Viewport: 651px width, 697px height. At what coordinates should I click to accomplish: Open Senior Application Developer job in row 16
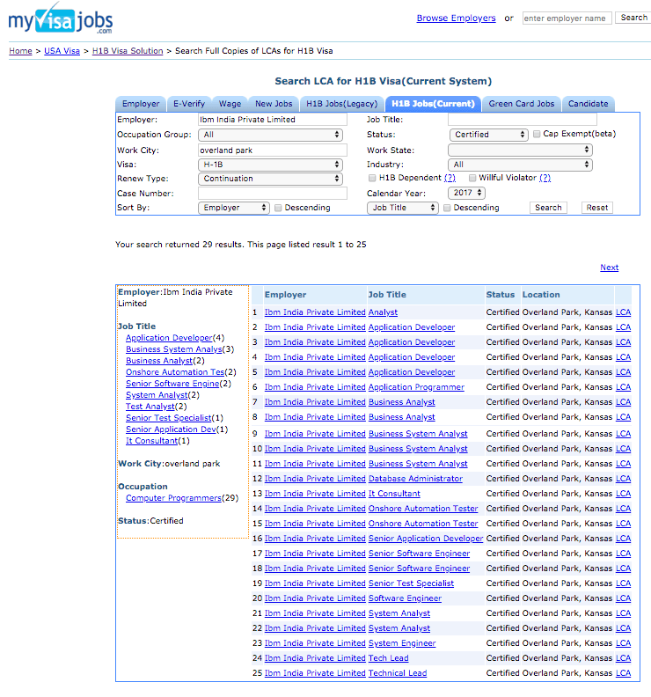click(426, 539)
